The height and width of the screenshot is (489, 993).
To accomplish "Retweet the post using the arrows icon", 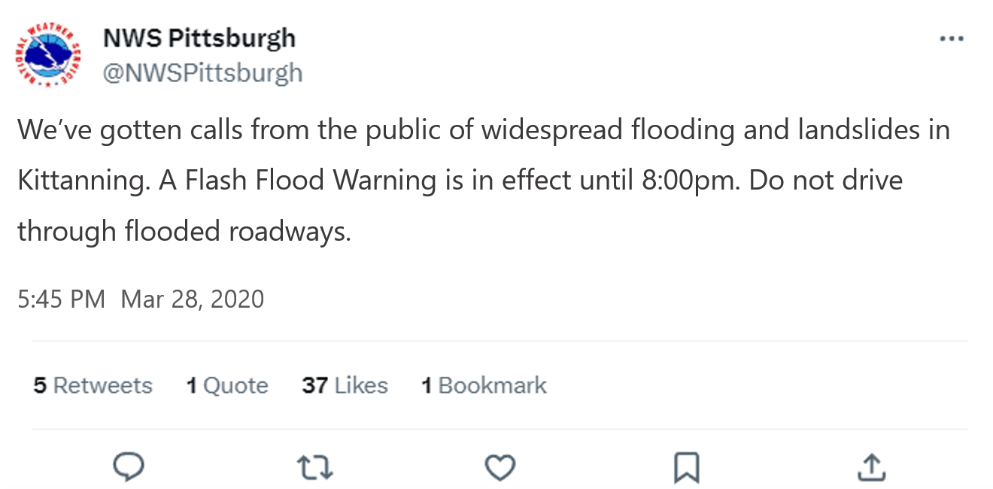I will [315, 468].
